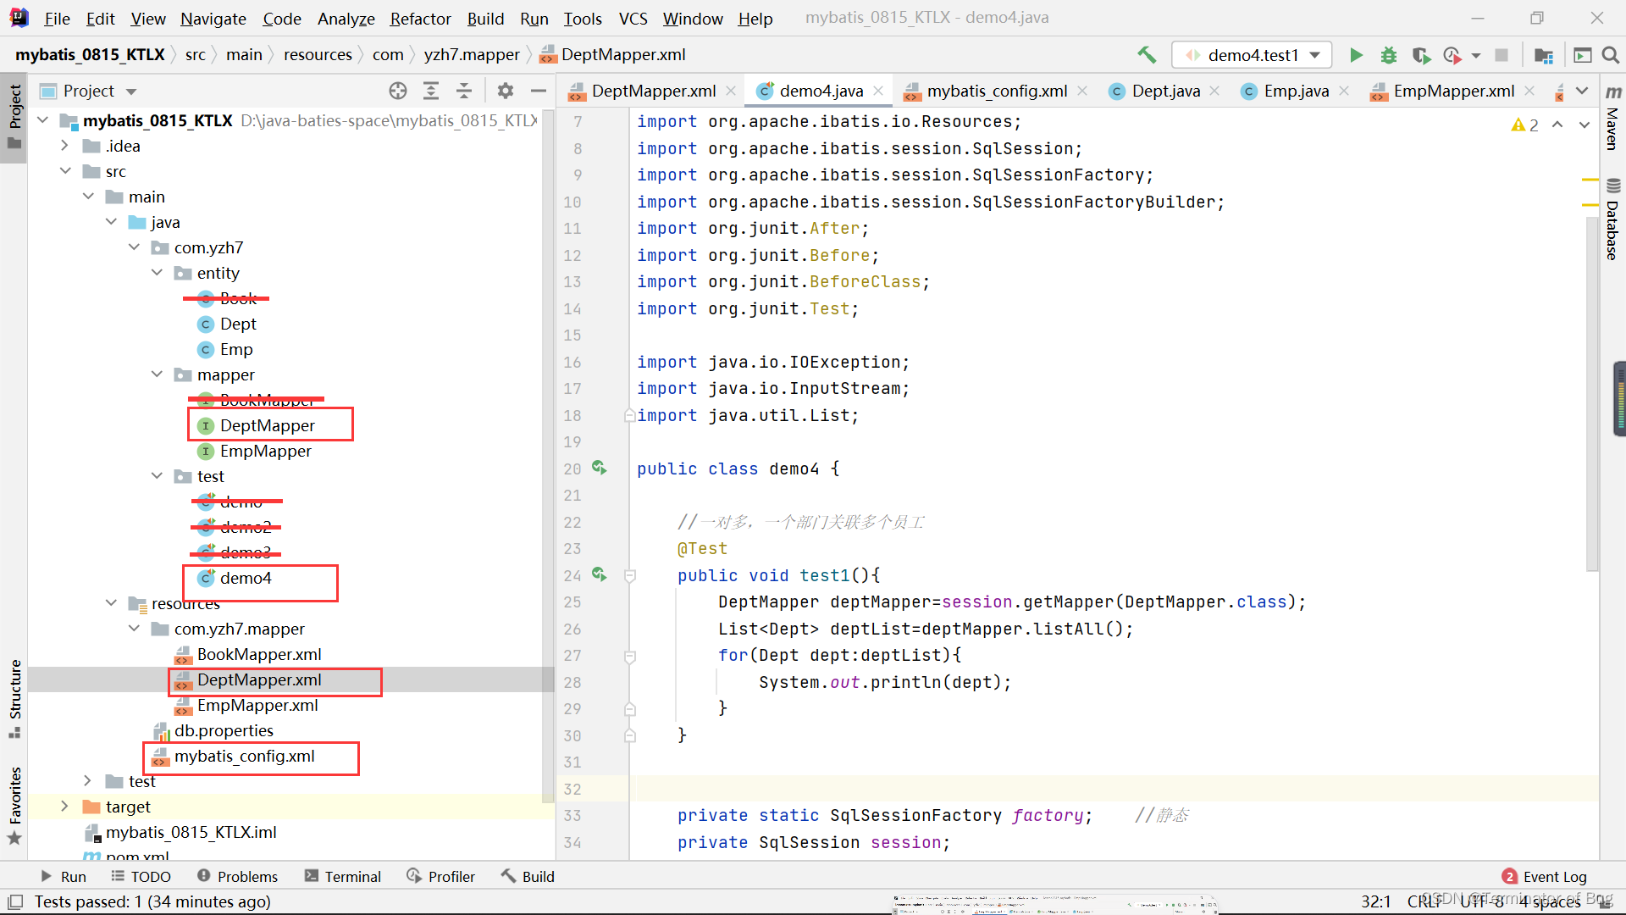Click the Select Opened File locate icon
This screenshot has width=1626, height=915.
(398, 91)
